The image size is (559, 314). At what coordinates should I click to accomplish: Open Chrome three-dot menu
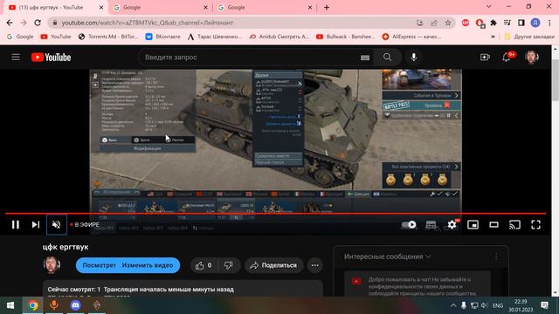coord(549,23)
